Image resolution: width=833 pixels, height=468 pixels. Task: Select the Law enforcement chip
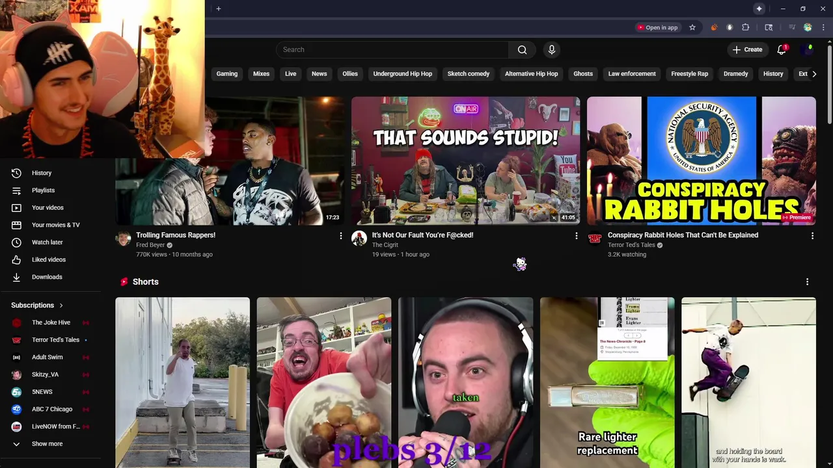click(x=632, y=73)
